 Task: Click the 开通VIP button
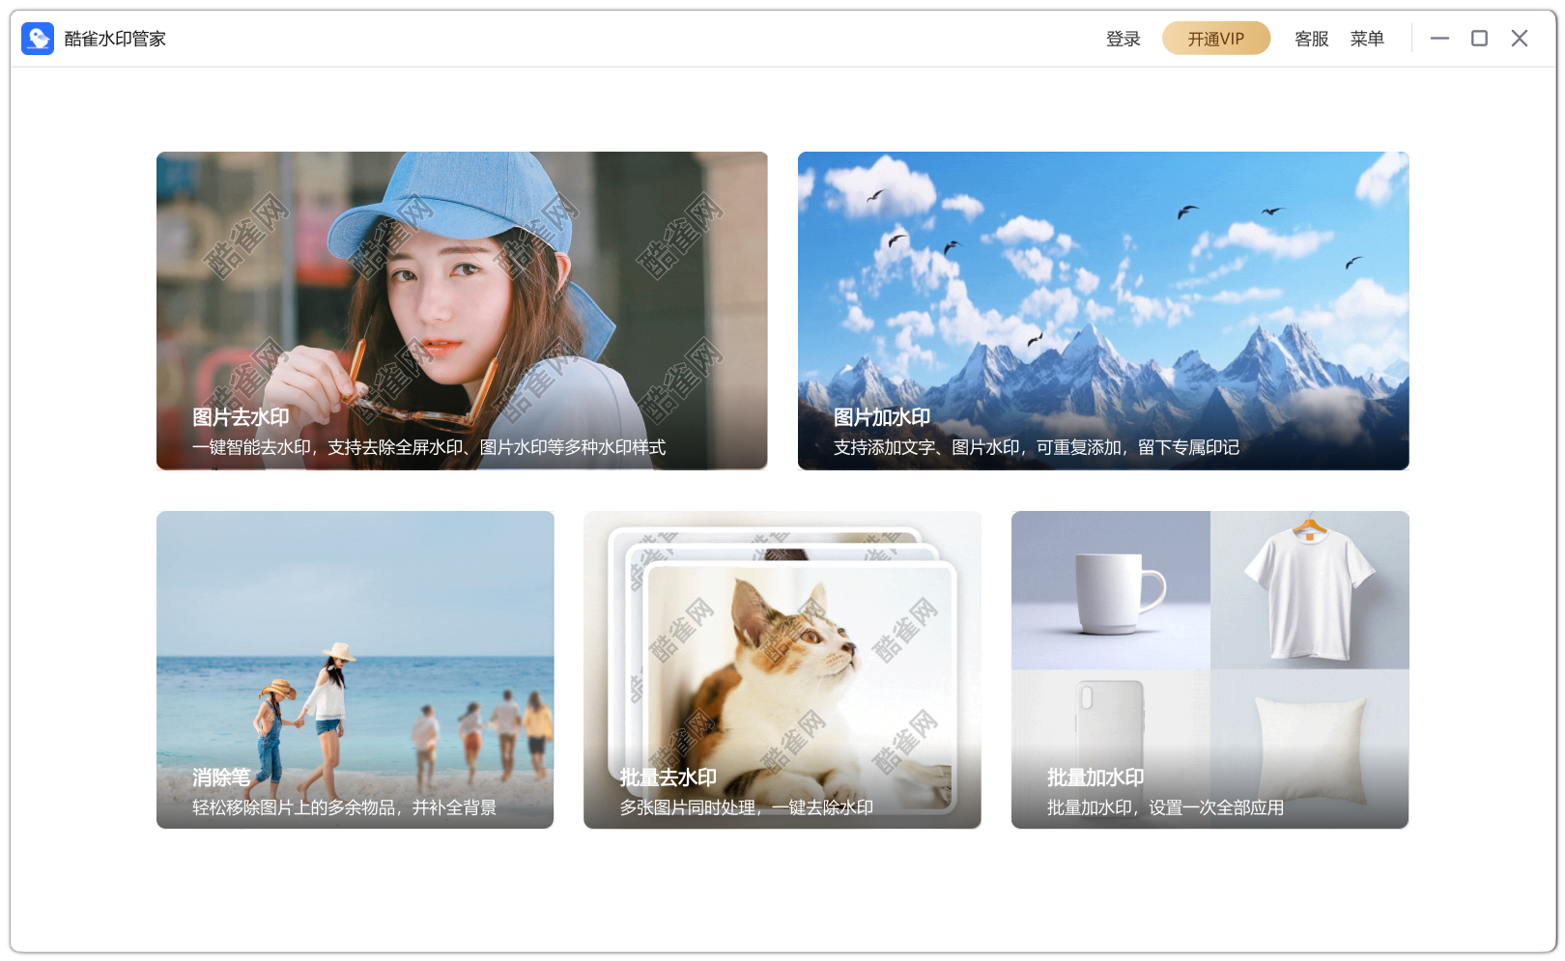click(x=1216, y=39)
